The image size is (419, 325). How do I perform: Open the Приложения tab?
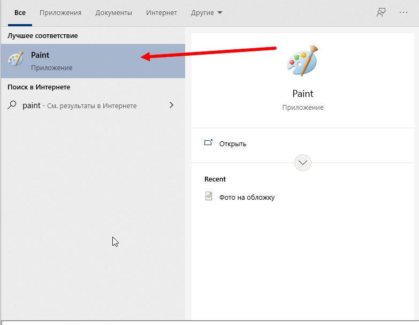[x=60, y=12]
